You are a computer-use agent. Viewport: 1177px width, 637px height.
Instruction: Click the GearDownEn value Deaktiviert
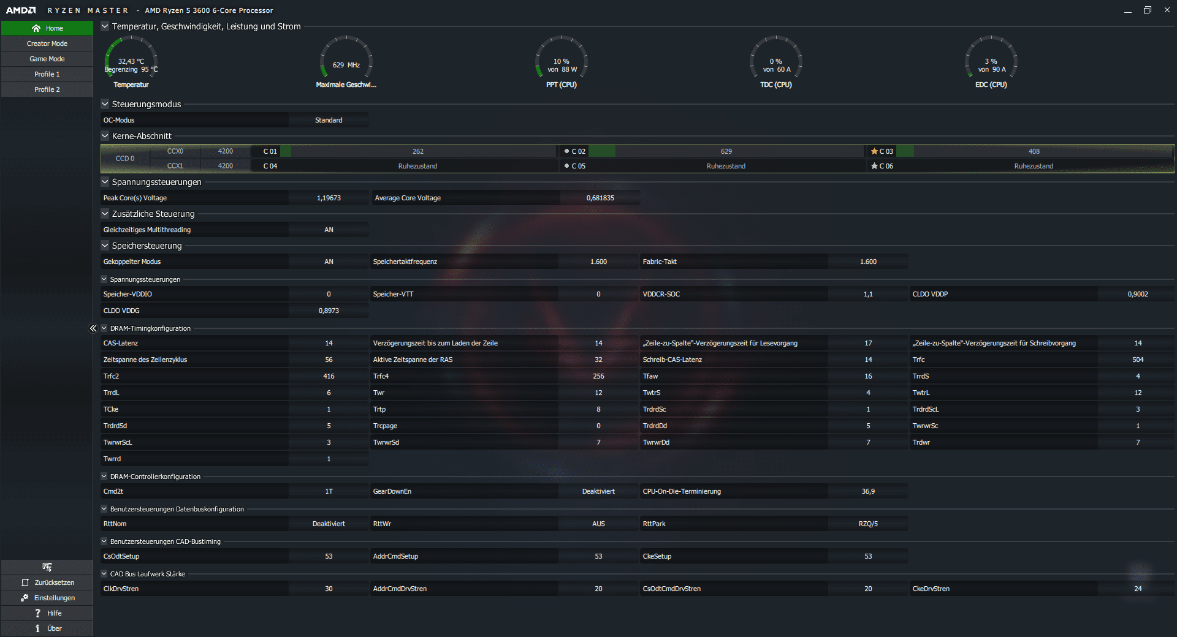pyautogui.click(x=598, y=491)
